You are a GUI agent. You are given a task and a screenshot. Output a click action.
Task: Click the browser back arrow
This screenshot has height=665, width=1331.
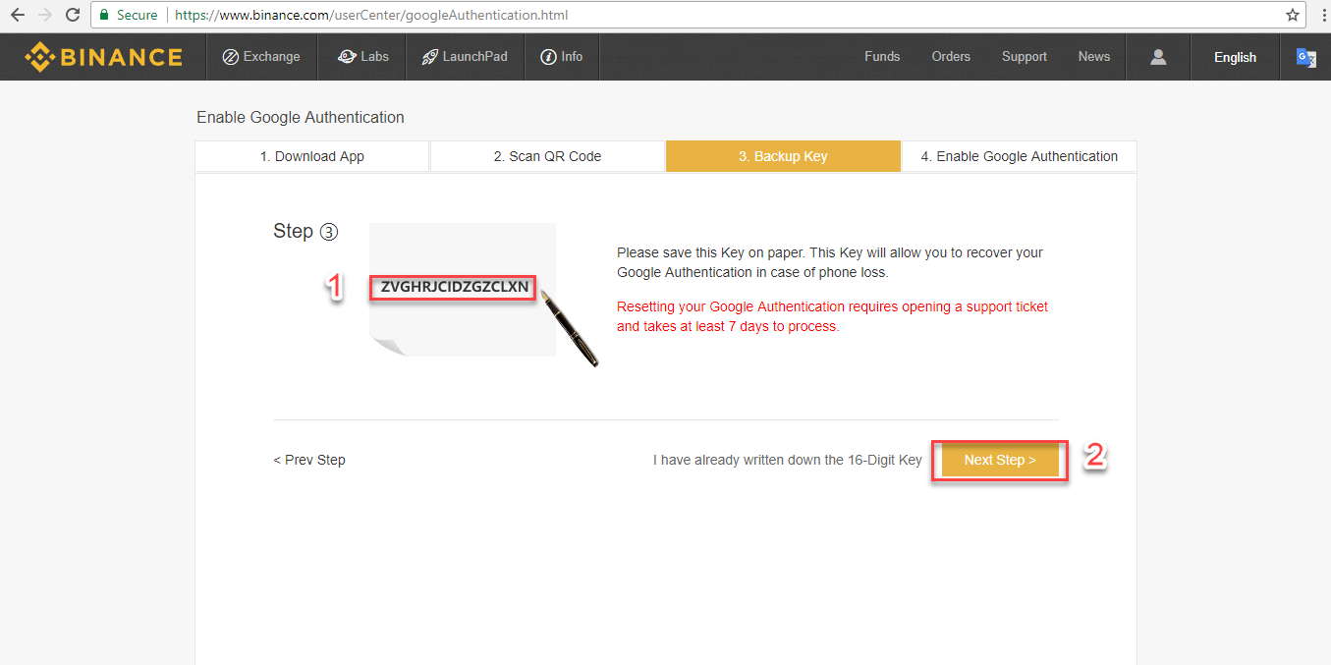coord(18,15)
